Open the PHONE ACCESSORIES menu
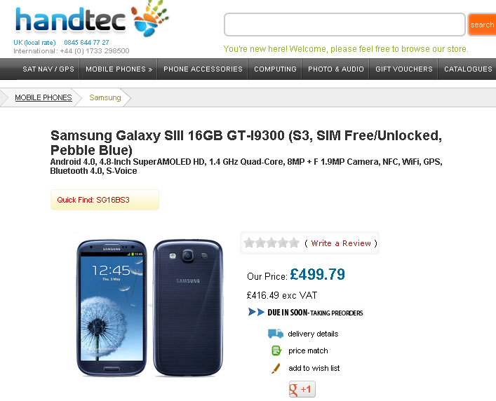This screenshot has height=401, width=496. [203, 69]
